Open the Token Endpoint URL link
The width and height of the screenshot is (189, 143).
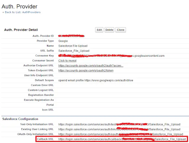point(86,71)
